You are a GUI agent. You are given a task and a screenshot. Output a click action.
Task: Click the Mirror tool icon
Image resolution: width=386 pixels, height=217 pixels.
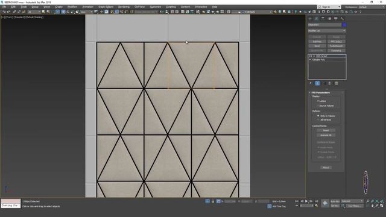(x=162, y=12)
